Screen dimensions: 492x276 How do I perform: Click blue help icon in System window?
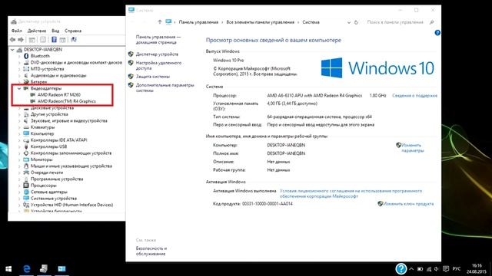(437, 33)
